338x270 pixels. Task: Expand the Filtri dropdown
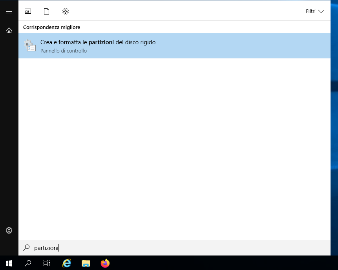[x=315, y=11]
